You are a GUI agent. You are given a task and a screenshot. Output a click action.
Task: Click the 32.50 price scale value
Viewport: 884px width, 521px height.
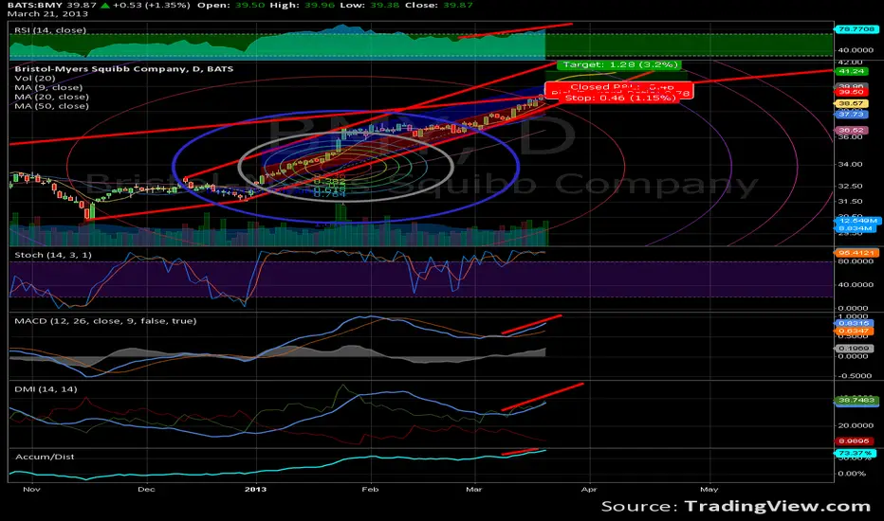point(850,186)
